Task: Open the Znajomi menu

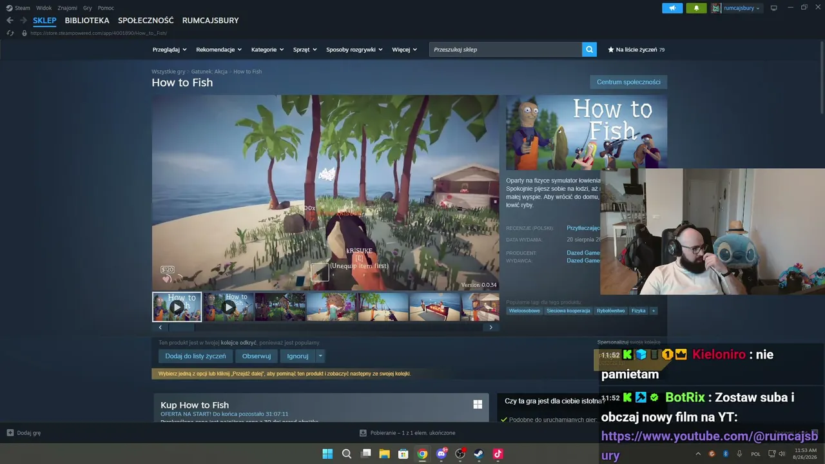Action: coord(67,8)
